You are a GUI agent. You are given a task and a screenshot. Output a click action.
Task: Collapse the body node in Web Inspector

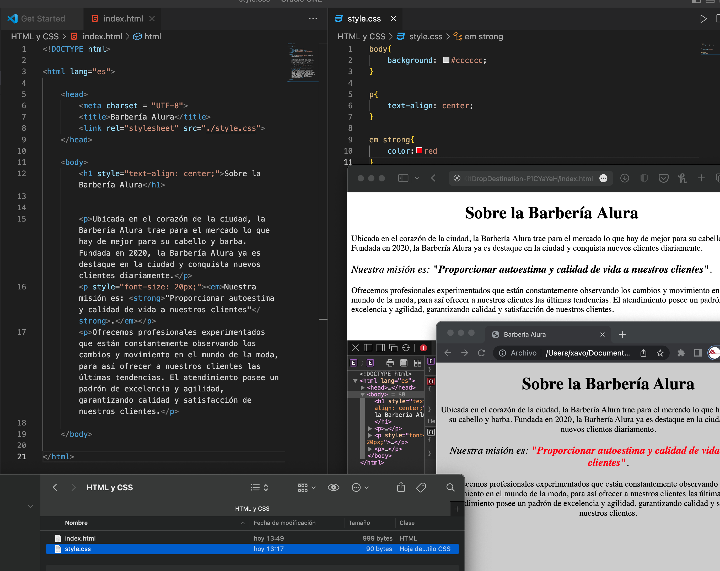[x=363, y=394]
